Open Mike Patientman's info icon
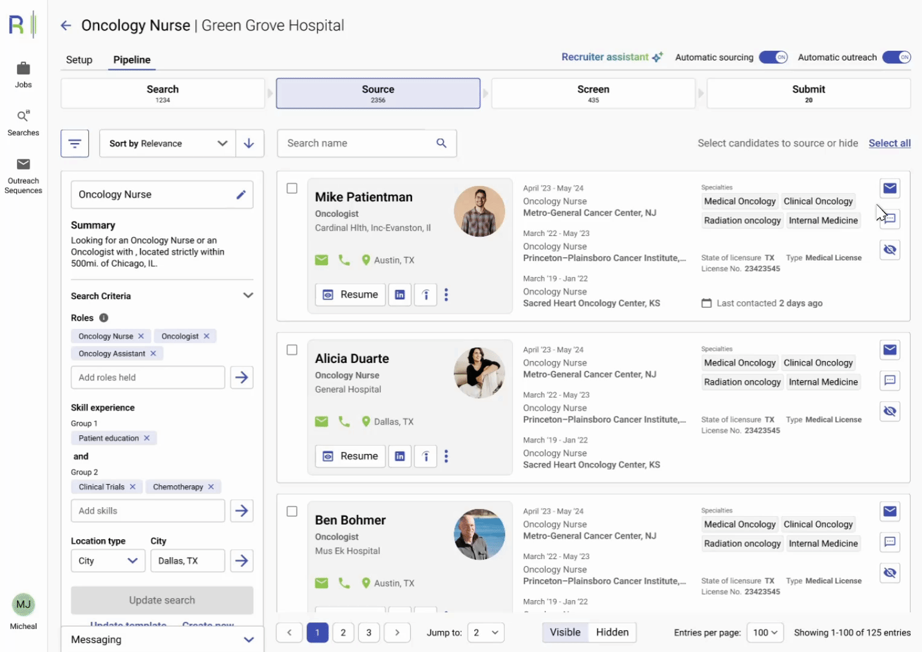The image size is (922, 652). click(x=426, y=295)
